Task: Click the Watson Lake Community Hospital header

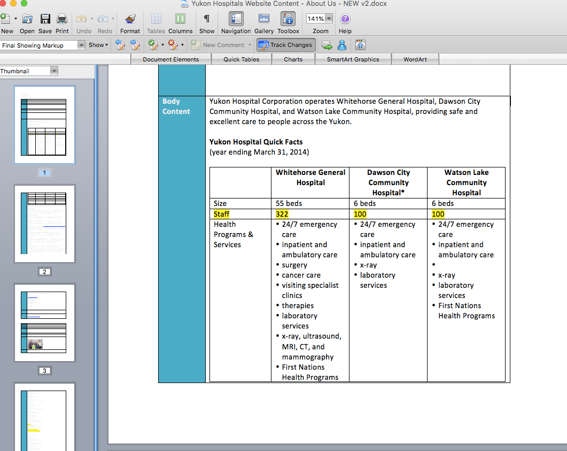Action: tap(467, 182)
